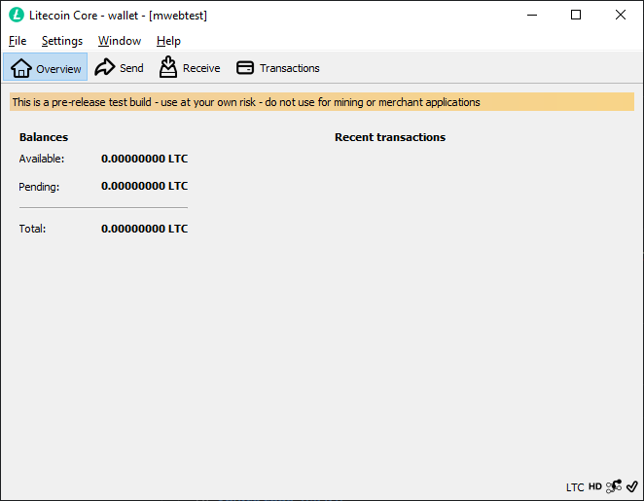This screenshot has height=501, width=644.
Task: Open the File menu
Action: [x=18, y=41]
